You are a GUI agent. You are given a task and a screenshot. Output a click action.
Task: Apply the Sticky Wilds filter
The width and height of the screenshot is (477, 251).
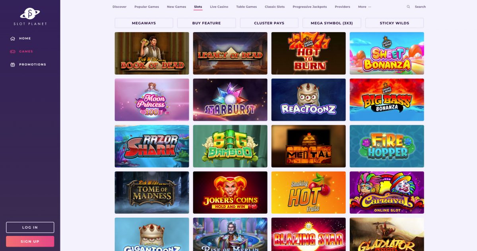point(394,23)
